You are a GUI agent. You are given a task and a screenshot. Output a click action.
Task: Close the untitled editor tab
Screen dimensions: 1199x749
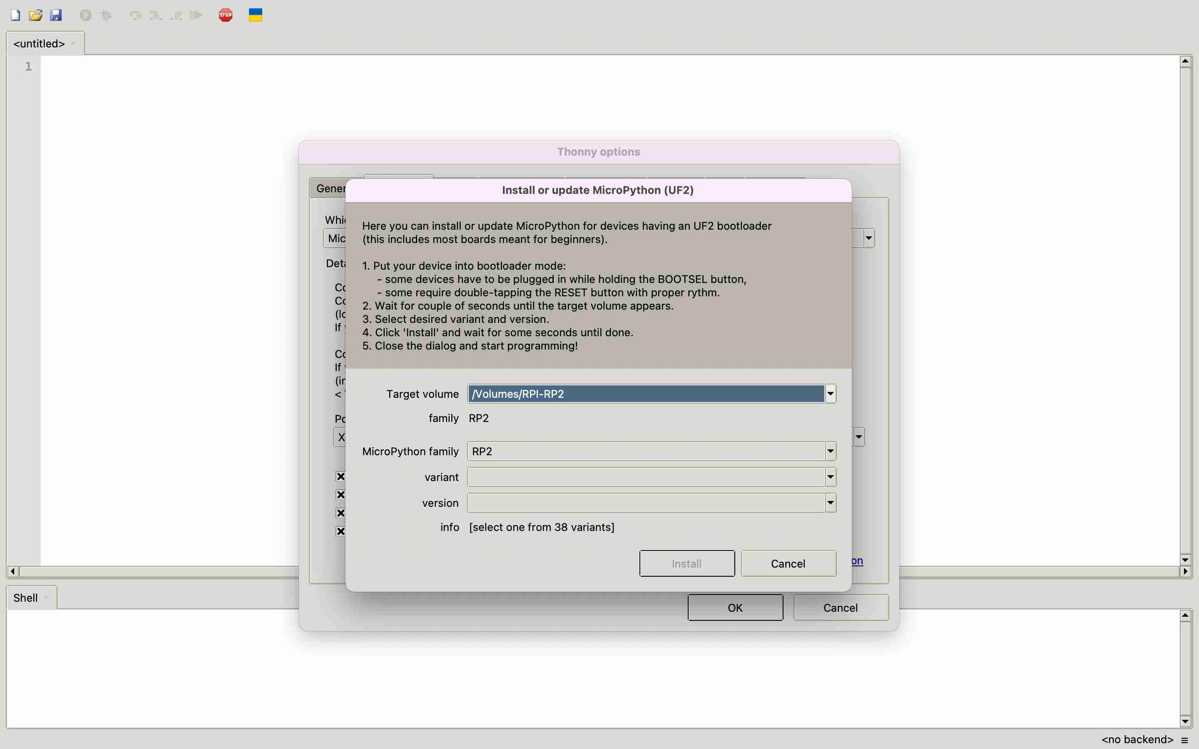pyautogui.click(x=73, y=43)
